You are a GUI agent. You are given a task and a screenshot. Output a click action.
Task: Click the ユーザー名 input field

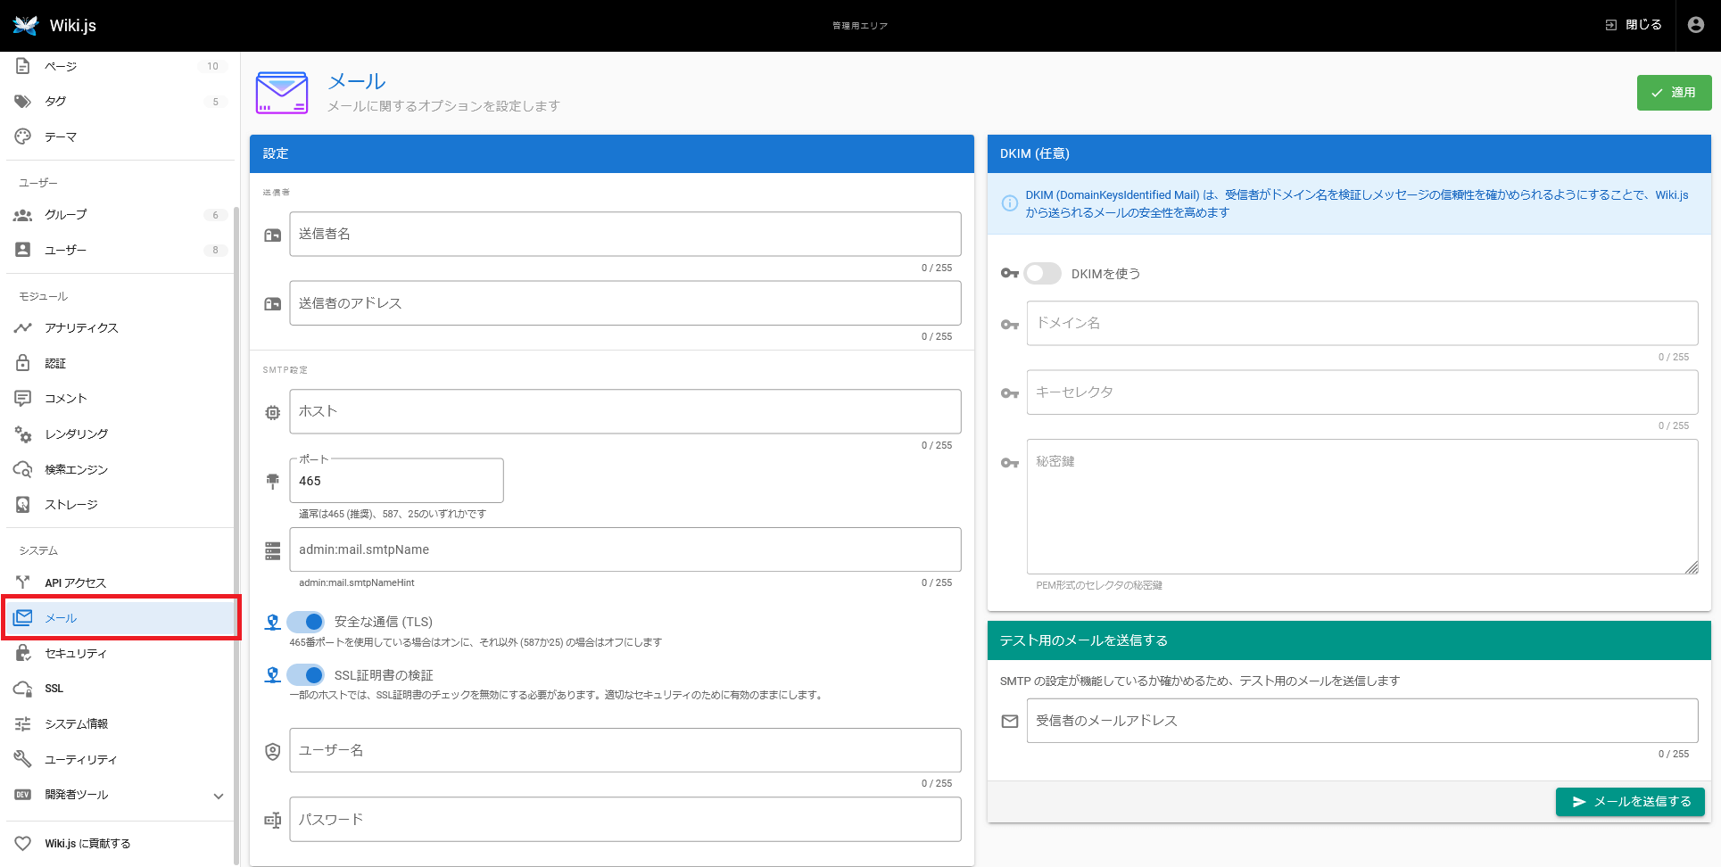(625, 750)
